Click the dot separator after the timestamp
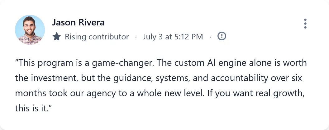Screen dimensions: 329x130 coord(210,37)
